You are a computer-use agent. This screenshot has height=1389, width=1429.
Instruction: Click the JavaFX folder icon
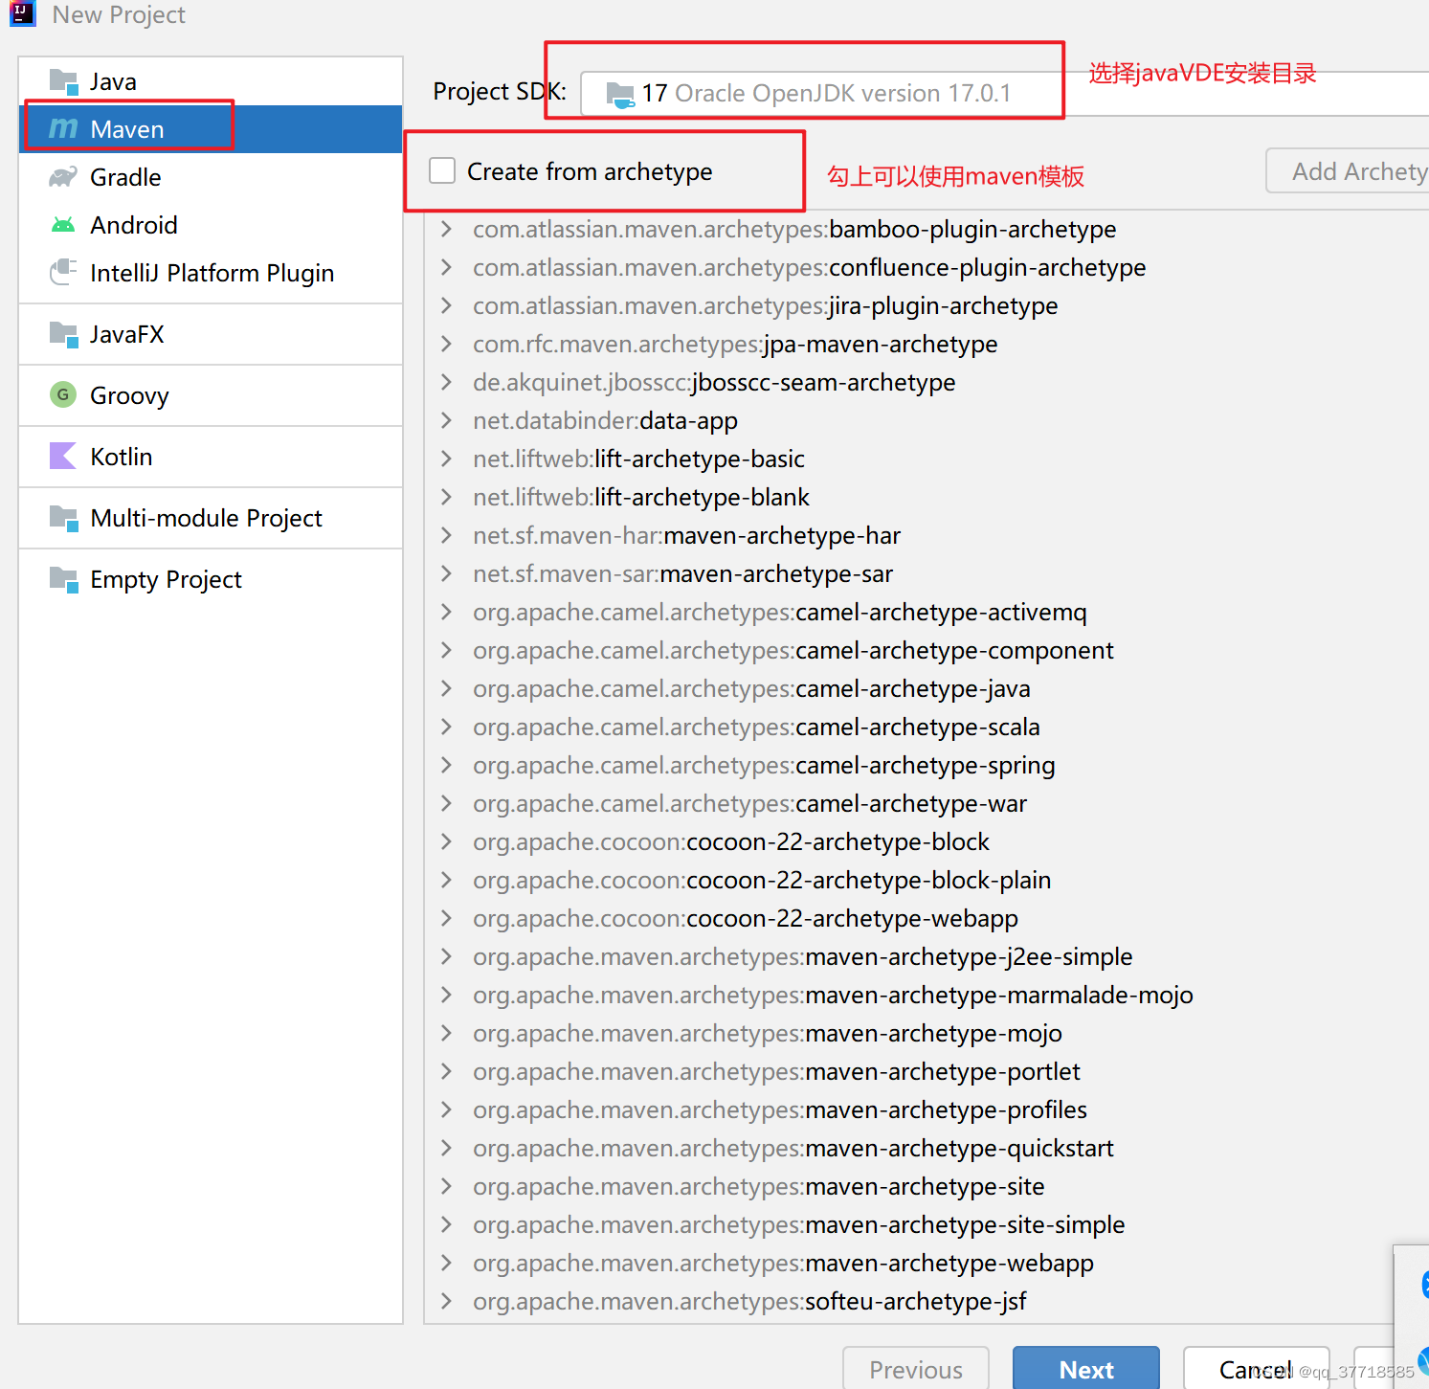pos(61,333)
